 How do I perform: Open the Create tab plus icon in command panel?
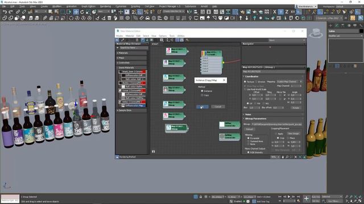click(x=330, y=25)
